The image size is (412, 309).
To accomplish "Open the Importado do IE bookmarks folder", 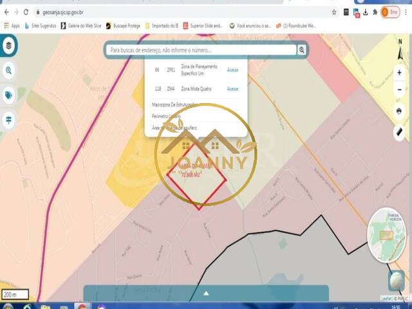I will (162, 26).
